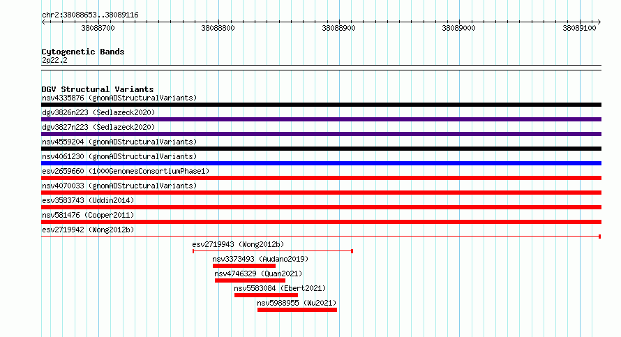Image resolution: width=621 pixels, height=337 pixels.
Task: Open nsv581476 Cooper2011 variant label
Action: [88, 215]
